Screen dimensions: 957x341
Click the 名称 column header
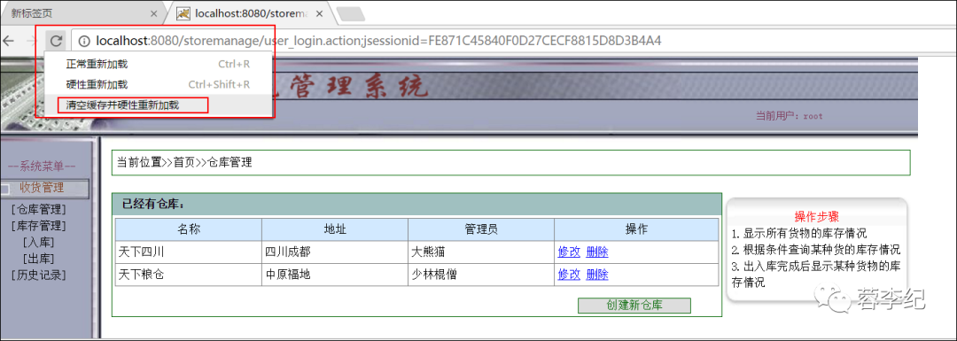point(189,229)
